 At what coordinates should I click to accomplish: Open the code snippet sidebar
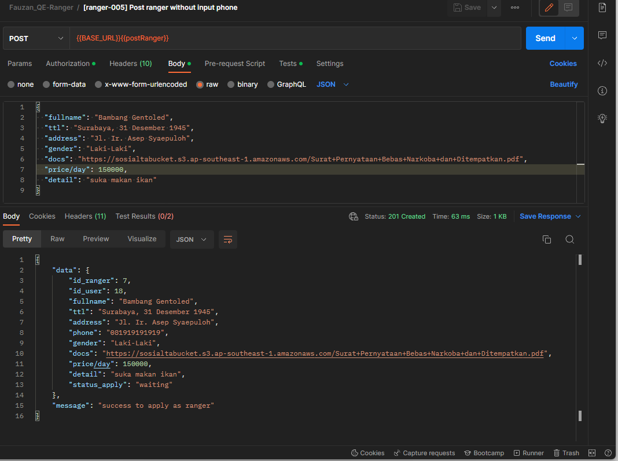point(602,63)
